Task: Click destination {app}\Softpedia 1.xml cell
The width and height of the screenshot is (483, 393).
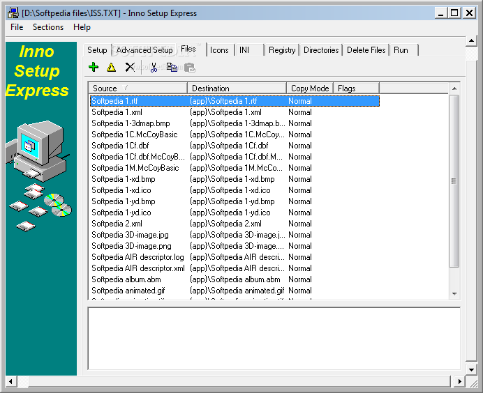Action: [225, 112]
